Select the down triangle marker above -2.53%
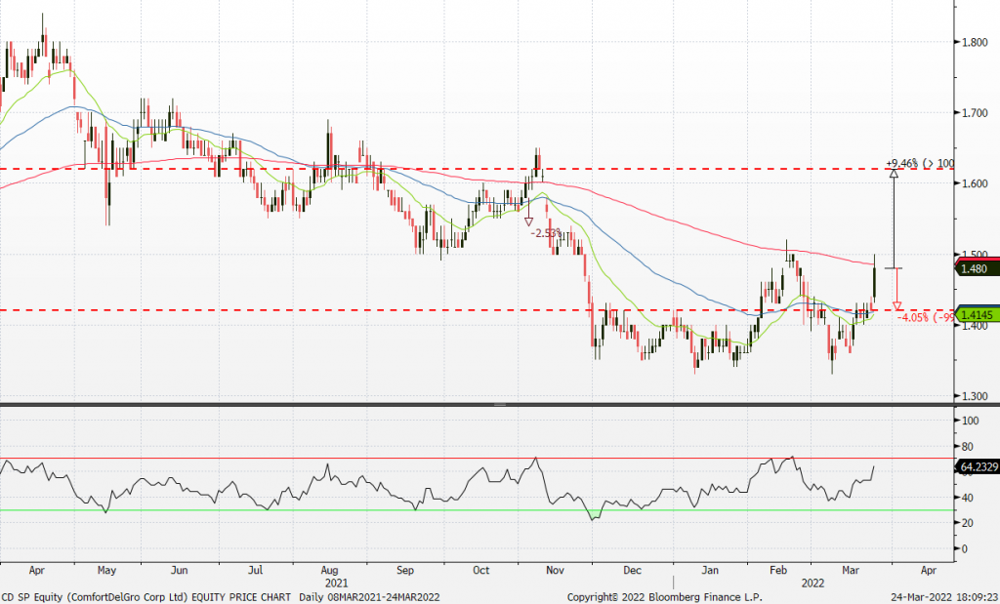This screenshot has height=604, width=1000. tap(529, 221)
